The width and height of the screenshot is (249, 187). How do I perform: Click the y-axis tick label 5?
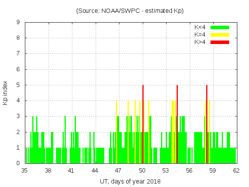pyautogui.click(x=18, y=85)
